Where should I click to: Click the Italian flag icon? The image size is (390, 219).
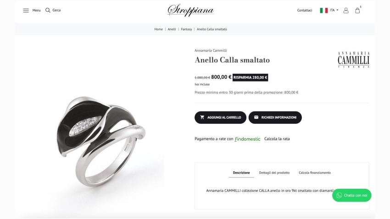[x=323, y=10]
